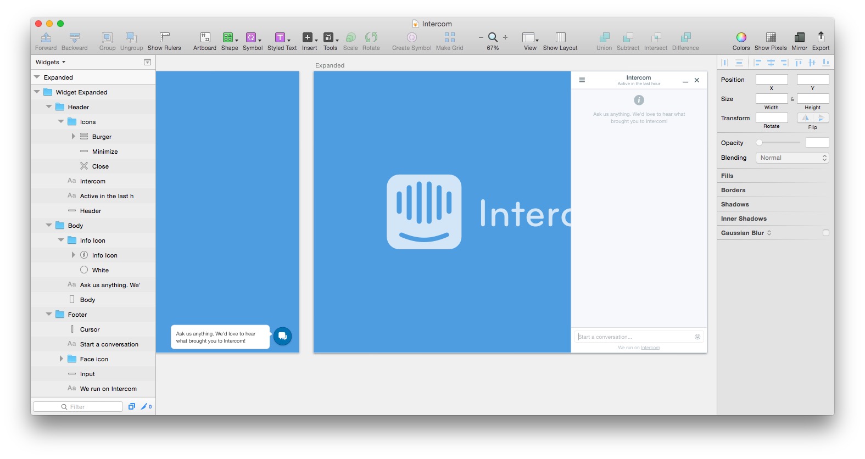Click the Subtract boolean icon
This screenshot has width=865, height=459.
[628, 37]
